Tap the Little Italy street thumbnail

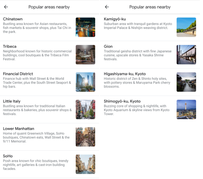(85, 109)
